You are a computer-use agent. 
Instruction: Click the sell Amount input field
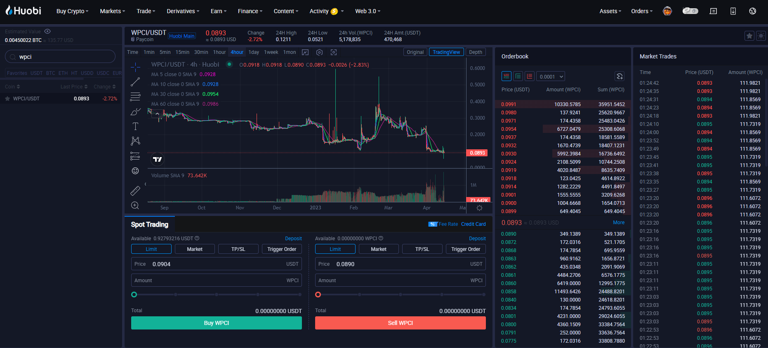[x=400, y=281]
